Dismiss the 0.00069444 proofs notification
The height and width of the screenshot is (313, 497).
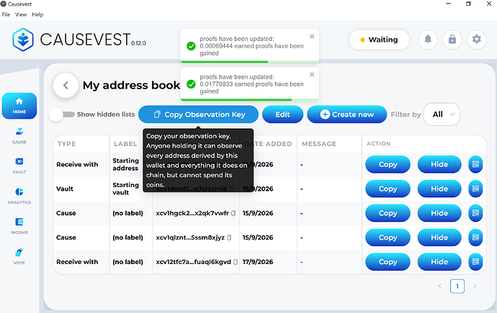tap(312, 37)
